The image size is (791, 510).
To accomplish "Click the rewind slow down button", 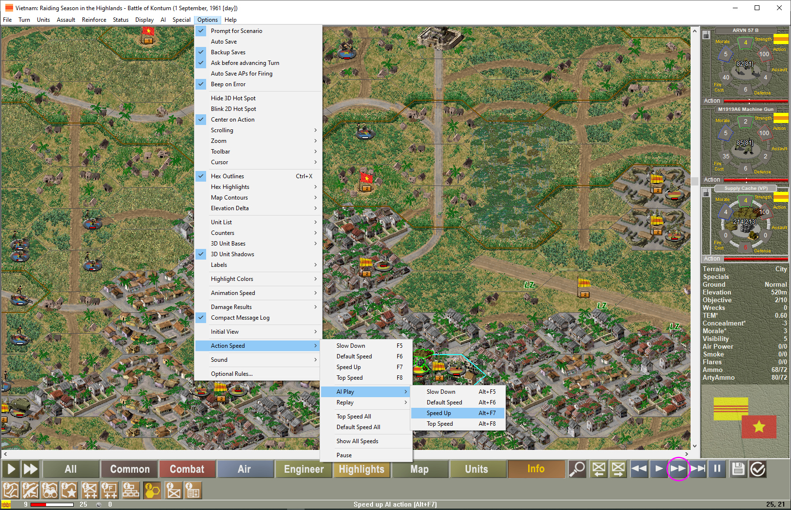I will coord(639,469).
